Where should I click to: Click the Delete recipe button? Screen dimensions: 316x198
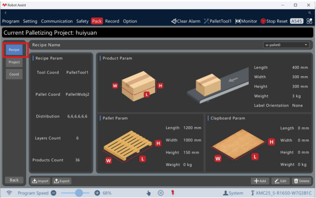click(302, 181)
